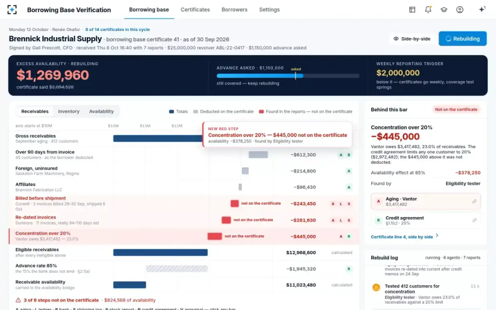496x310 pixels.
Task: Click the L ledger badge in Billed before shipment row
Action: pyautogui.click(x=341, y=204)
